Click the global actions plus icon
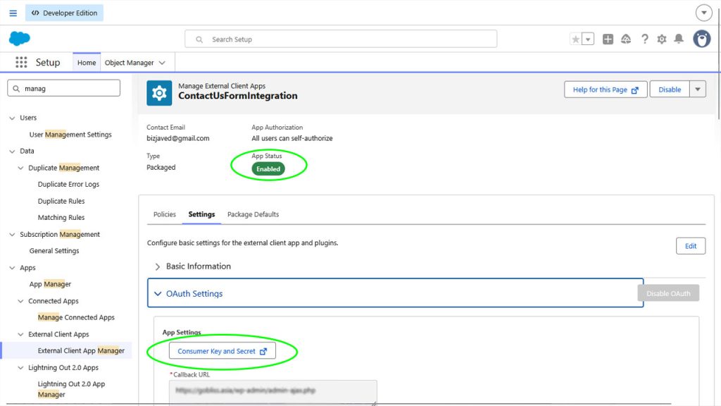 coord(608,39)
